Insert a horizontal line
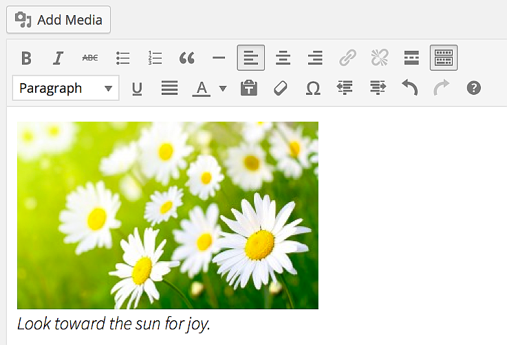This screenshot has height=345, width=507. pyautogui.click(x=219, y=58)
